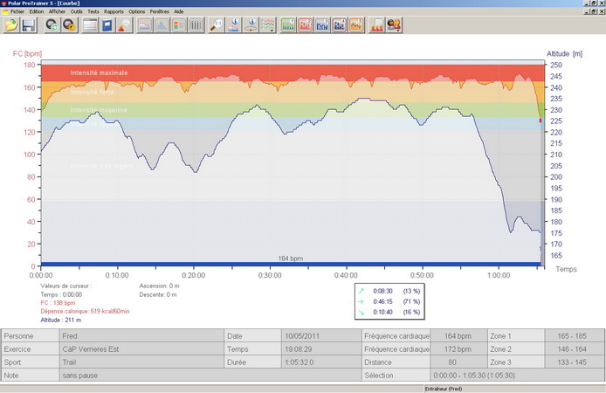The image size is (606, 393).
Task: Click the green graph toolbar icon
Action: point(289,25)
